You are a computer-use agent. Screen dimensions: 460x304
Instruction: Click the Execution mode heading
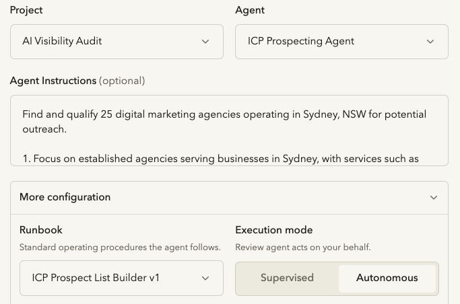tap(273, 230)
